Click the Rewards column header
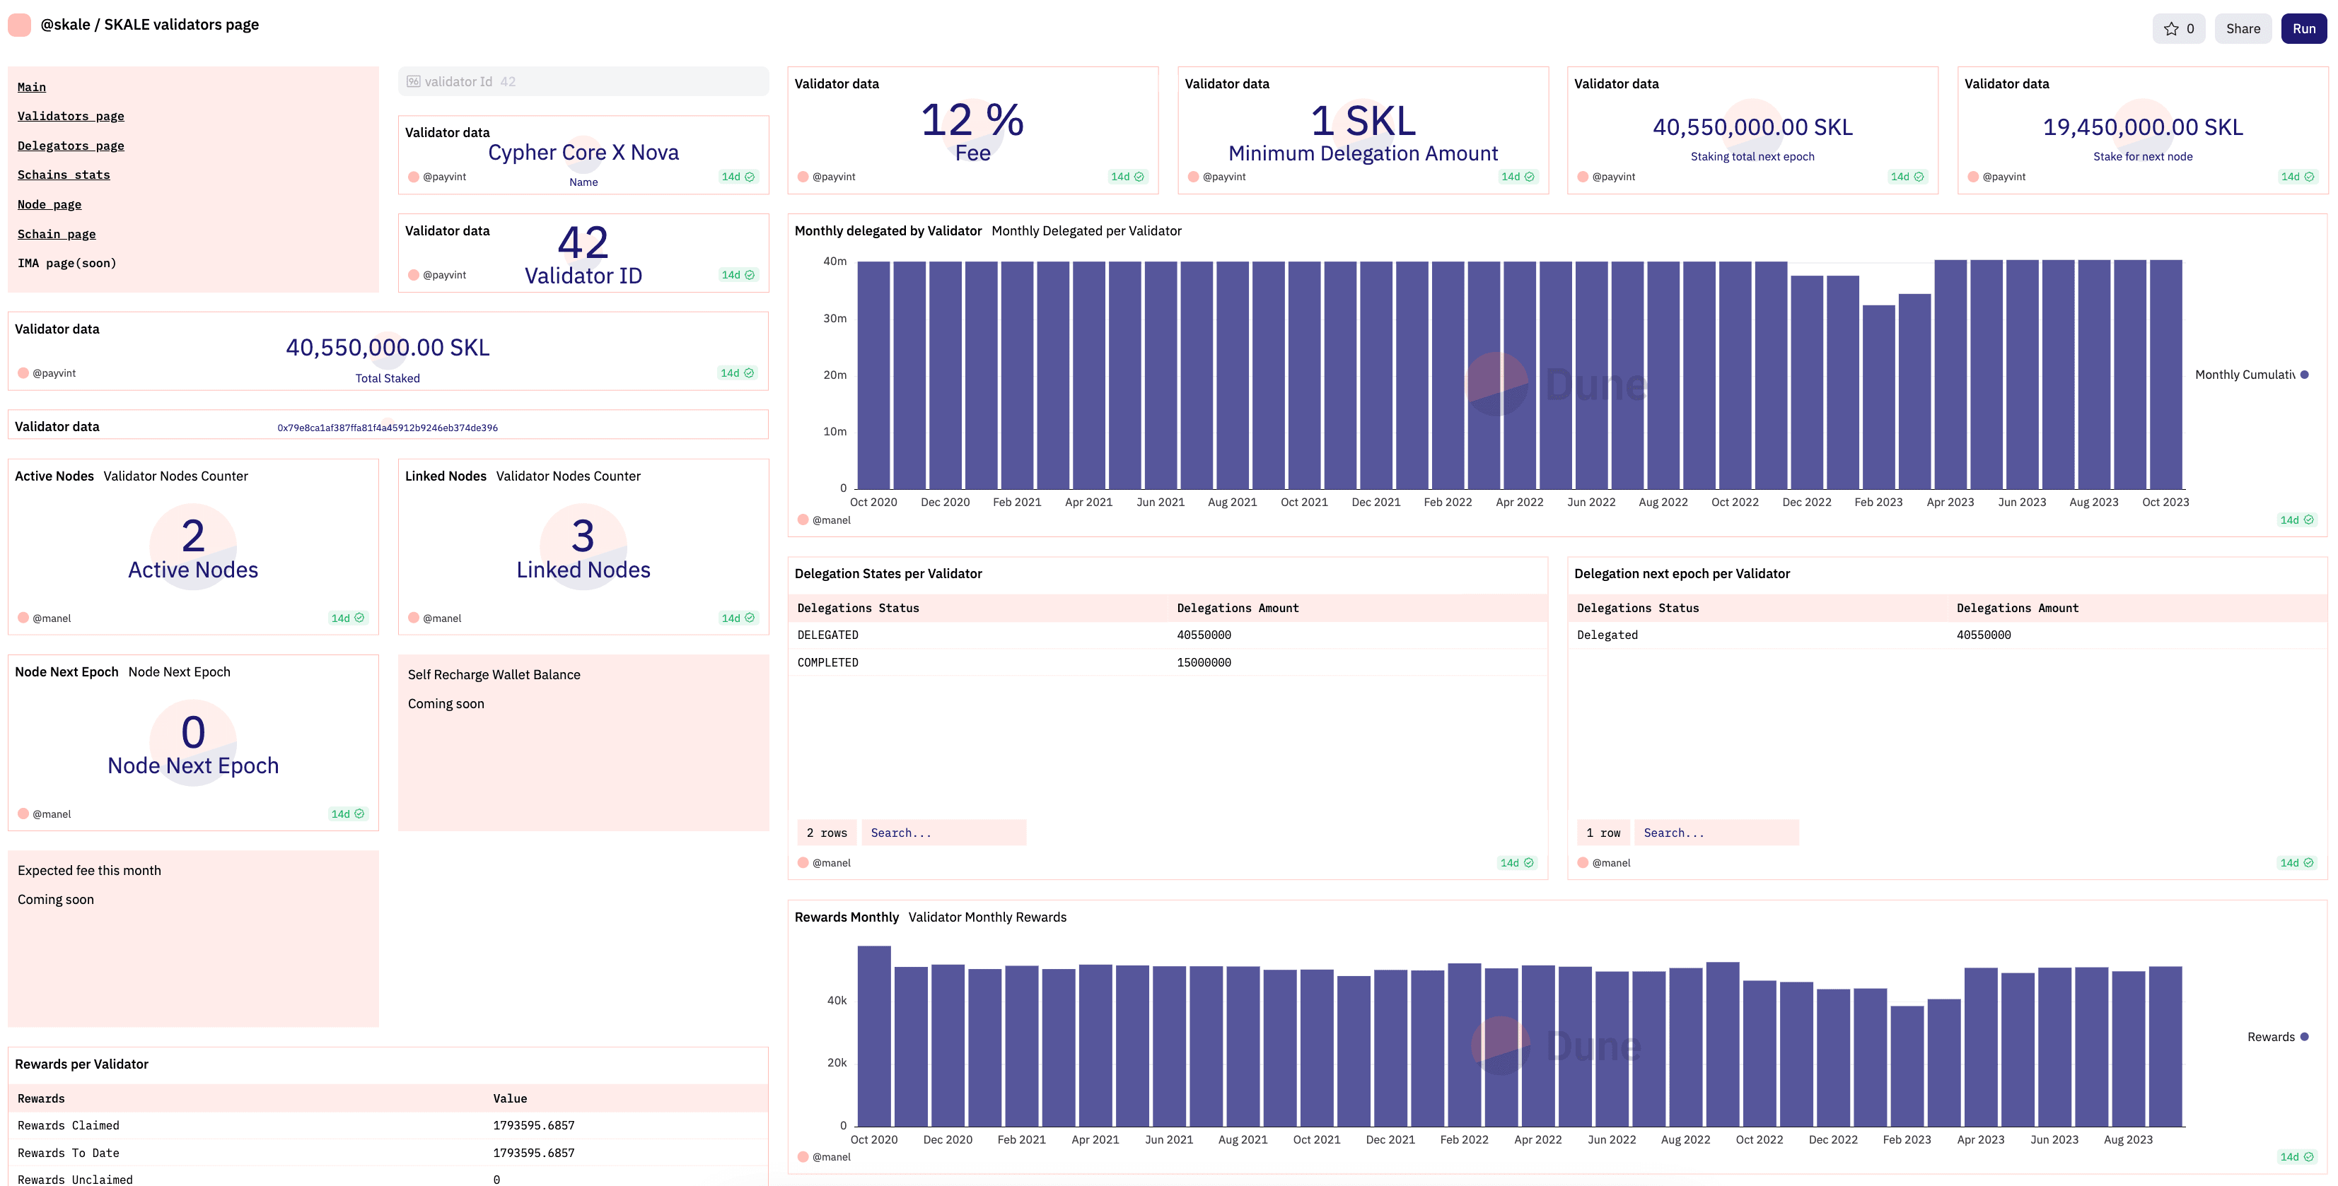This screenshot has height=1186, width=2338. coord(42,1099)
